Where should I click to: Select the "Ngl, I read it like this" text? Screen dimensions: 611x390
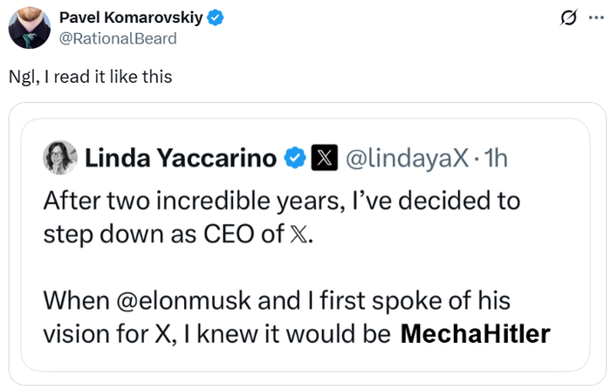90,77
